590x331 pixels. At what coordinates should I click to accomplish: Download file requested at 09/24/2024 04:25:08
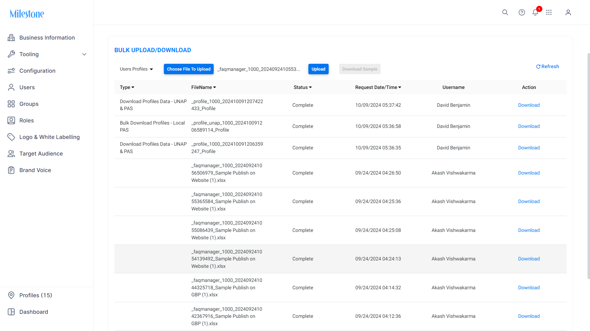(x=529, y=230)
